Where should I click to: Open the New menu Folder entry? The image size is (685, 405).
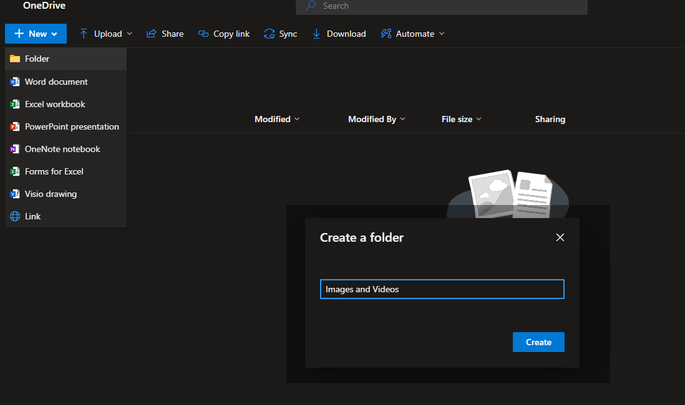point(35,59)
